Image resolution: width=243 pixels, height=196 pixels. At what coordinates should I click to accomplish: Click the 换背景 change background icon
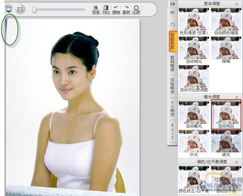tap(96, 10)
